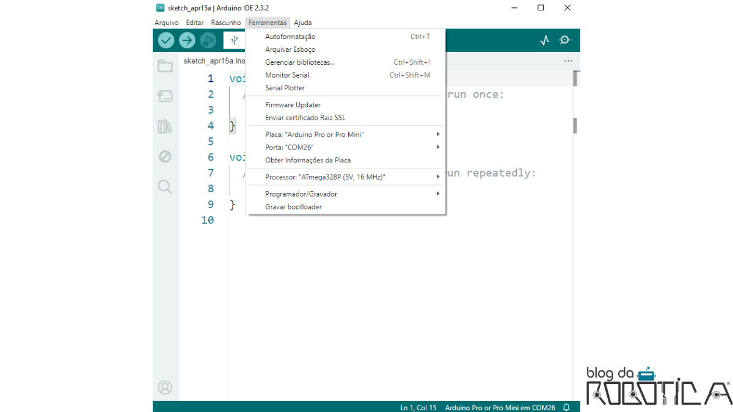
Task: Open the Library Manager sidebar icon
Action: (x=165, y=126)
